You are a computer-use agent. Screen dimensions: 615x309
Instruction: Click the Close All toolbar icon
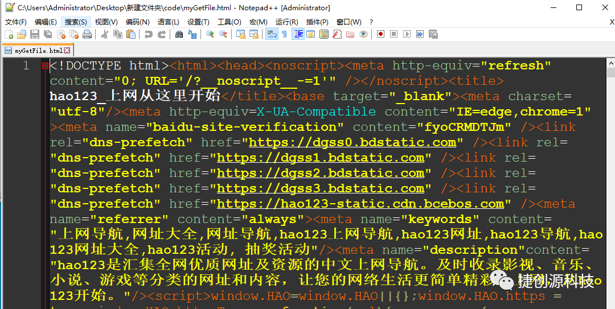point(74,34)
